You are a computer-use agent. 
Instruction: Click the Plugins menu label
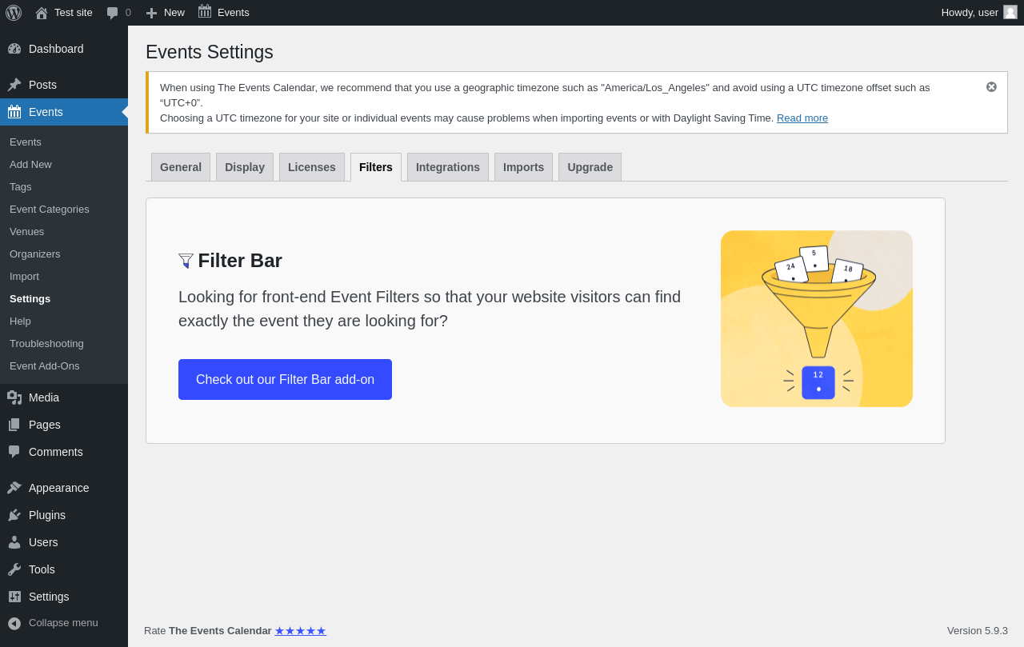47,515
